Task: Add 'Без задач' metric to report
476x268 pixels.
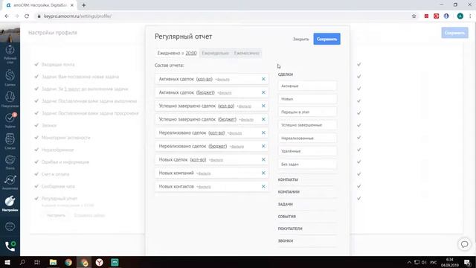Action: click(x=307, y=164)
